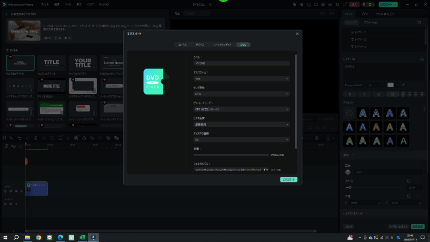Open the デバイス export tab

pyautogui.click(x=200, y=44)
